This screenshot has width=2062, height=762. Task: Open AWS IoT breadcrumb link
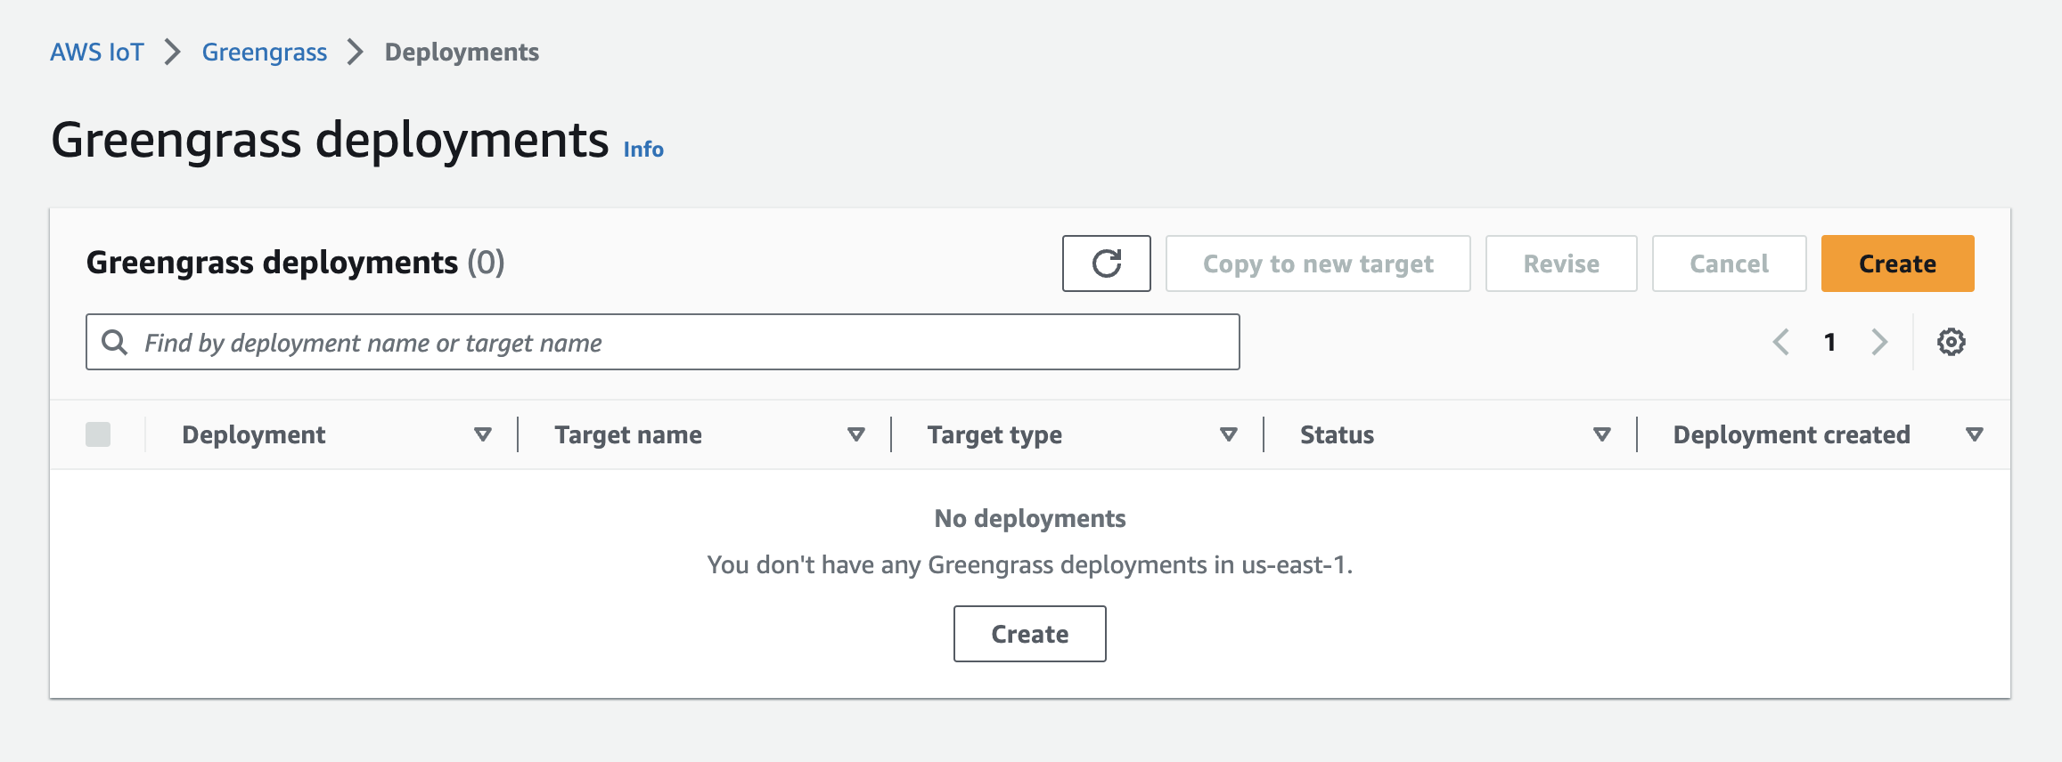97,52
